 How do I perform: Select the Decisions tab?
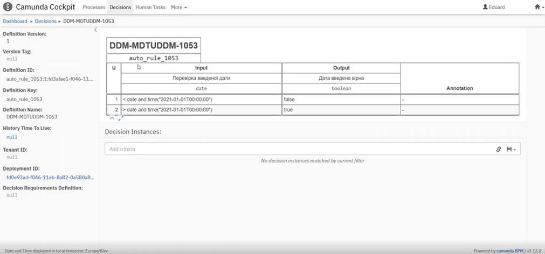pos(120,7)
